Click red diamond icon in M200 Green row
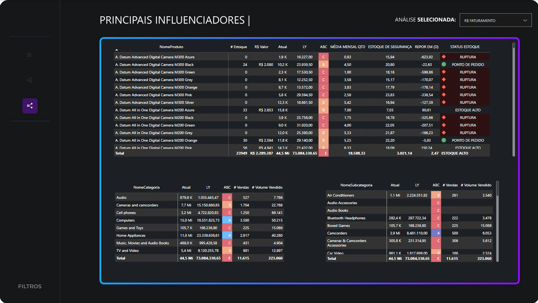Screen dimensions: 538x303 (443, 125)
